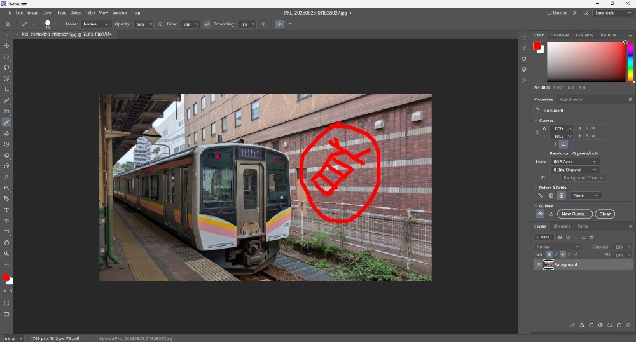636x342 pixels.
Task: Open the brush Mode Normal dropdown
Action: [x=96, y=24]
